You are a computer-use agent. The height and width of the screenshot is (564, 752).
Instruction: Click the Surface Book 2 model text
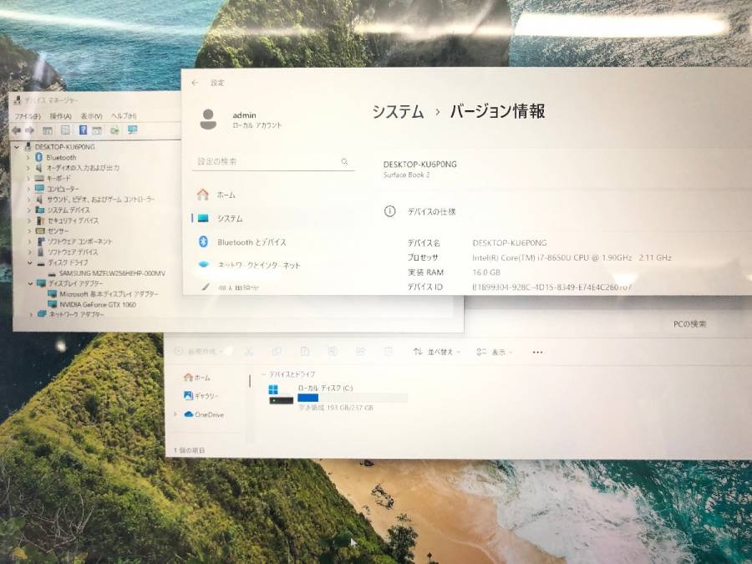[x=407, y=175]
